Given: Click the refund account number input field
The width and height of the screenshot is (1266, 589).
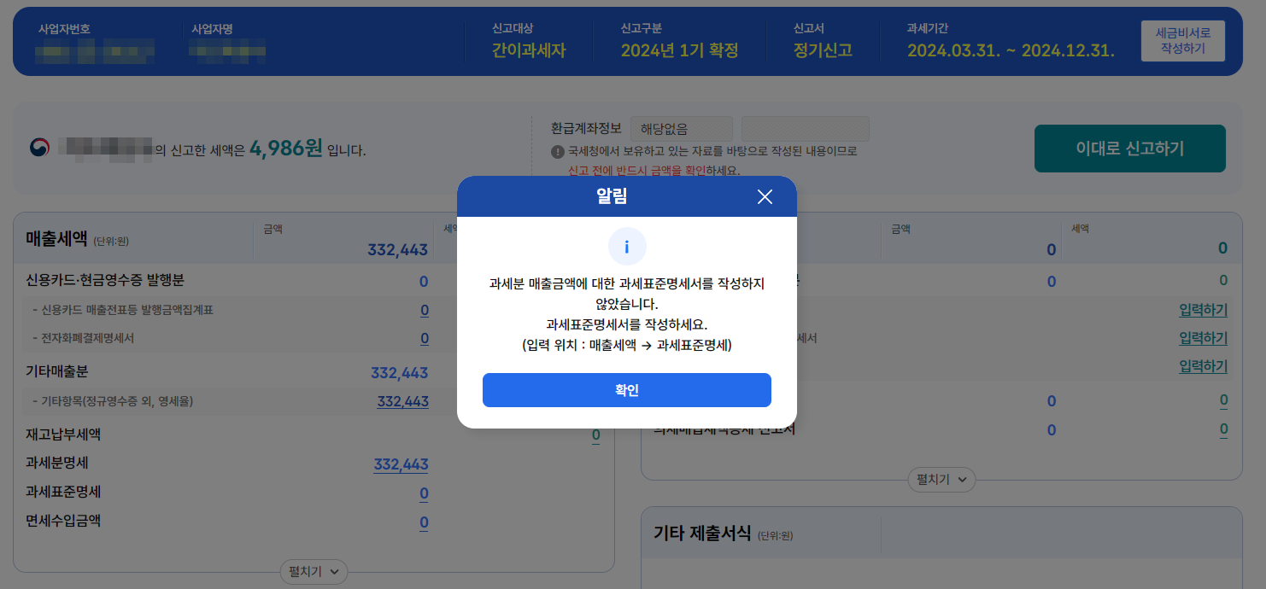Looking at the screenshot, I should tap(804, 129).
